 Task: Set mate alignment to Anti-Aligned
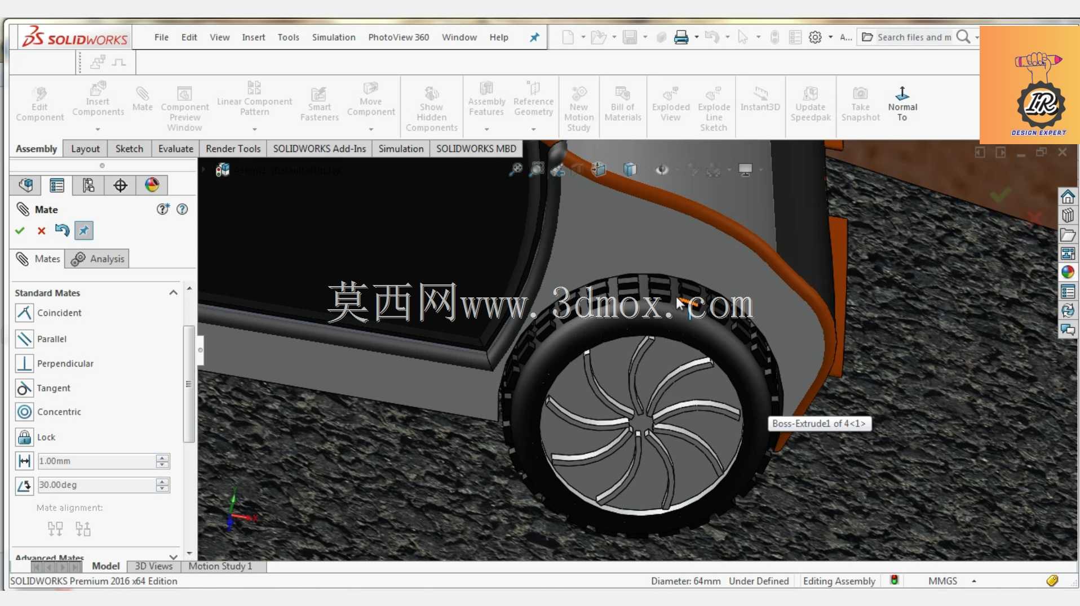pyautogui.click(x=83, y=528)
